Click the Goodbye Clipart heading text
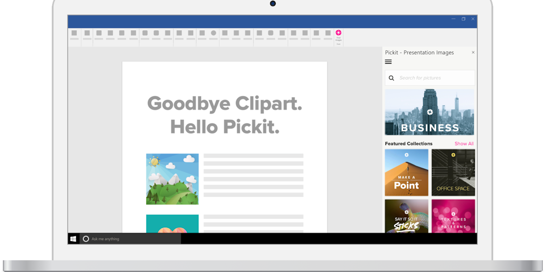545x272 pixels. 225,104
